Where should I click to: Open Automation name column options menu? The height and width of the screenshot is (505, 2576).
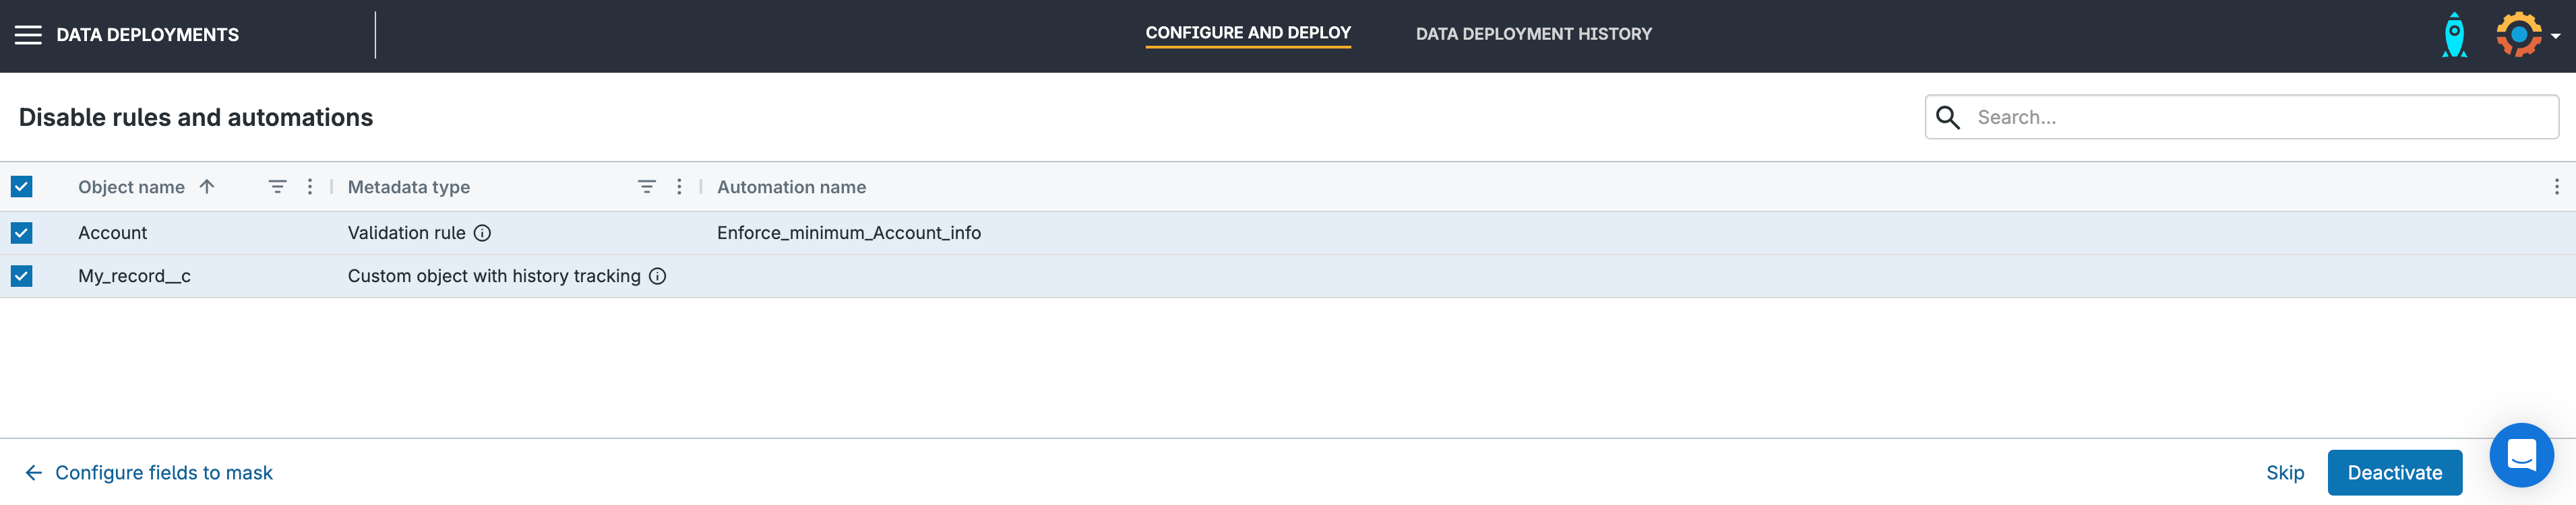tap(2556, 187)
